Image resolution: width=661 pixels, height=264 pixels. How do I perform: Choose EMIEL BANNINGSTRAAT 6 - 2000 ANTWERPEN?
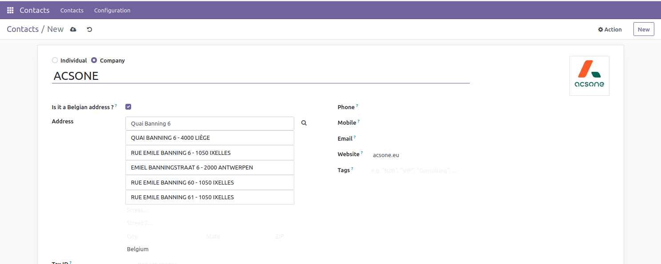(210, 168)
